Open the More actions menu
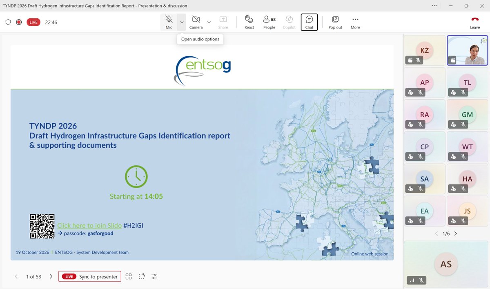Screen dimensions: 490x289 coord(355,22)
